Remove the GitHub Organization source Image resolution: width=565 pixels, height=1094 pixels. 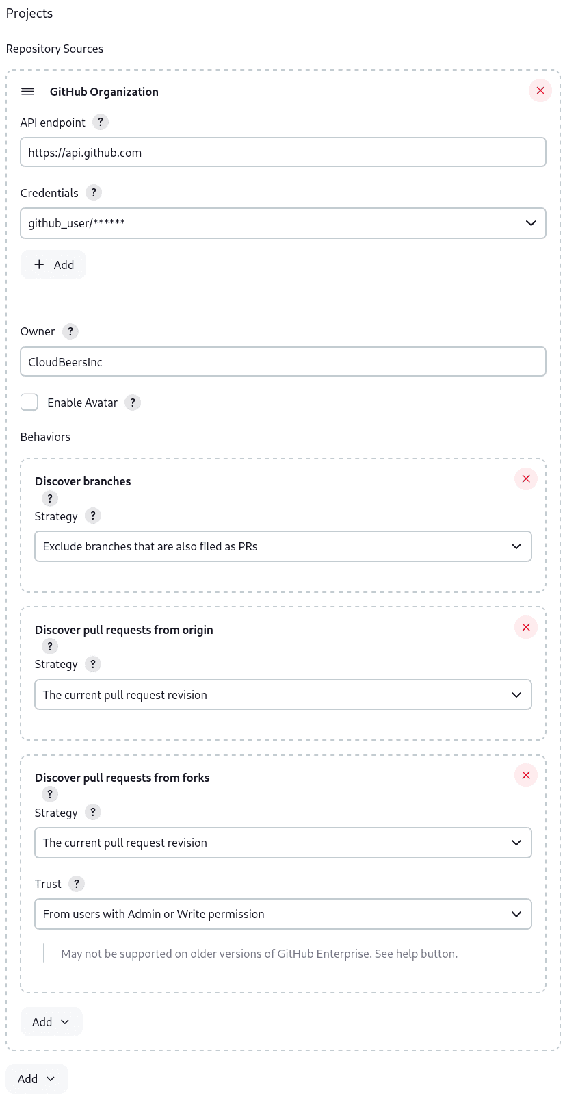coord(540,90)
